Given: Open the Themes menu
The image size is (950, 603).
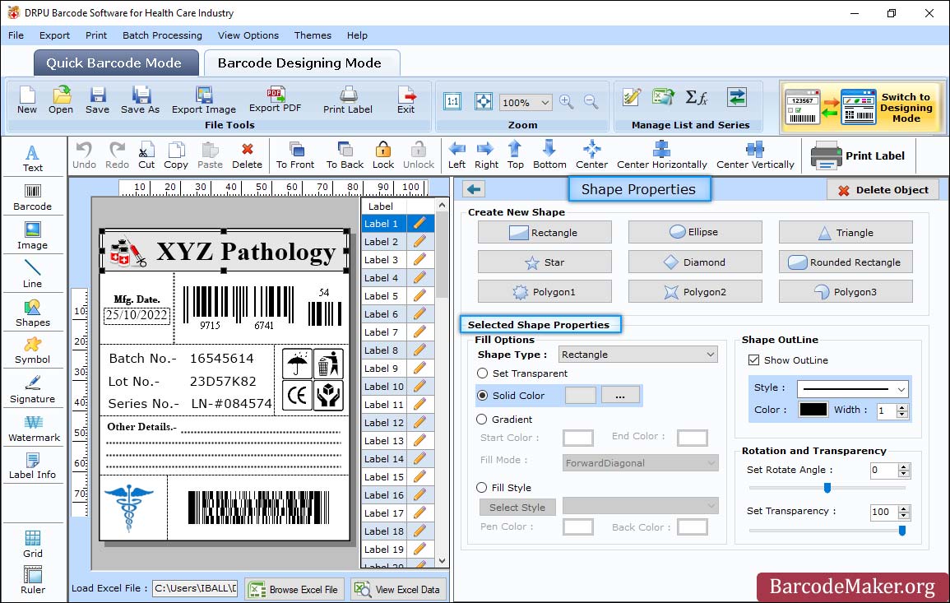Looking at the screenshot, I should point(313,35).
